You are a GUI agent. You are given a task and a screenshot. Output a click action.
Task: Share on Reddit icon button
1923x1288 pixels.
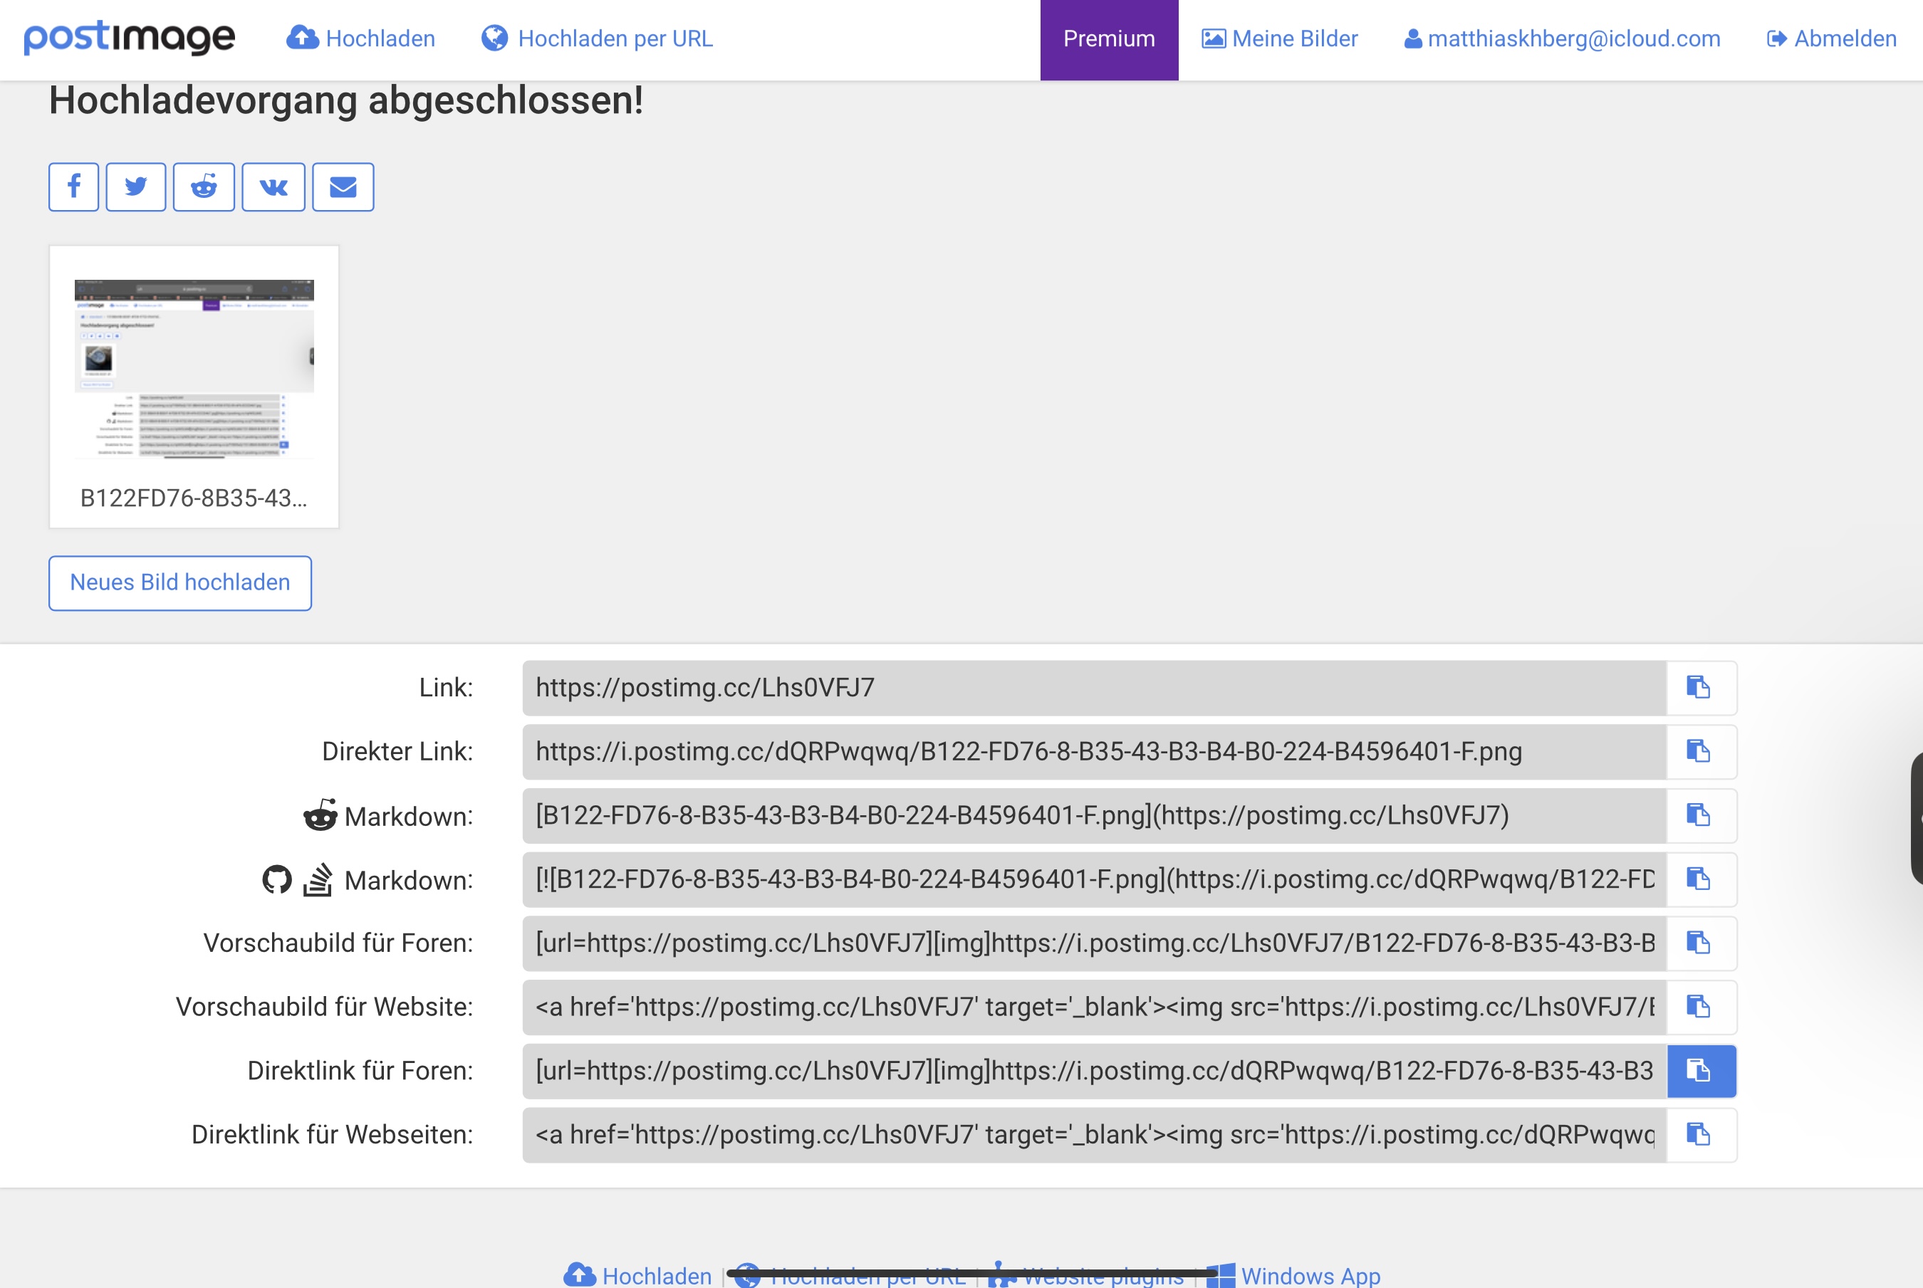[204, 187]
